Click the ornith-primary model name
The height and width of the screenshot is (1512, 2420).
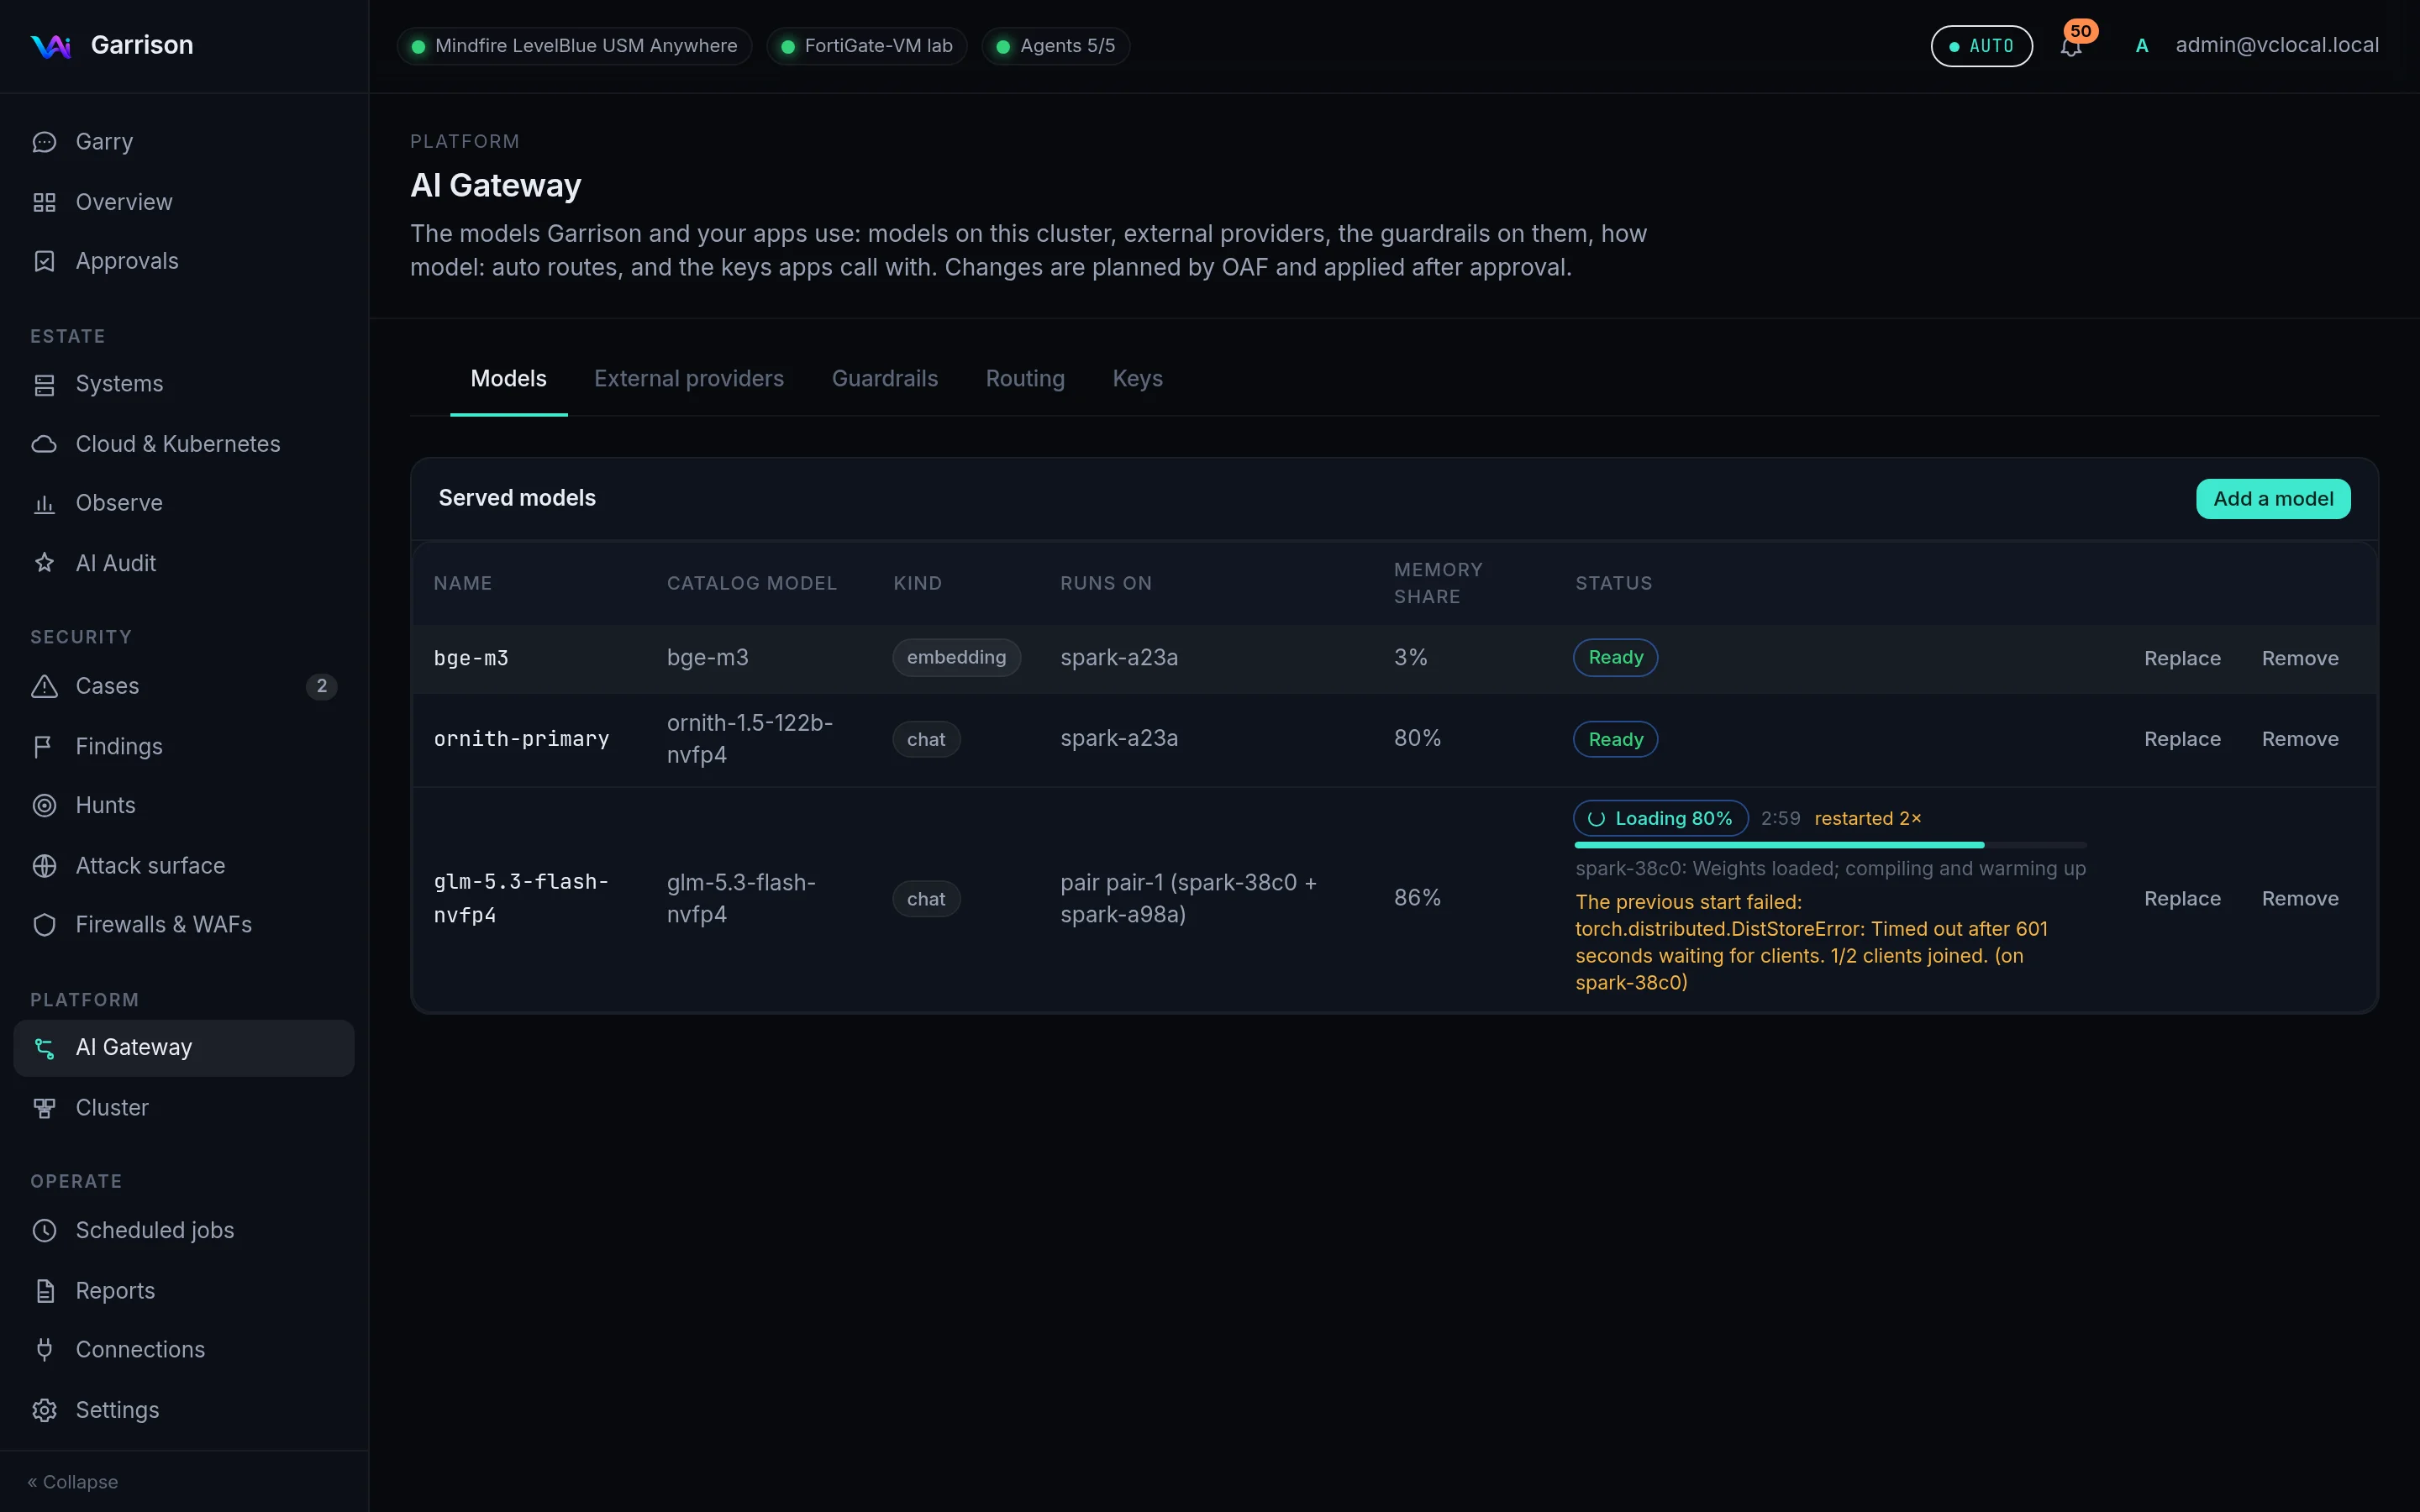click(x=521, y=739)
